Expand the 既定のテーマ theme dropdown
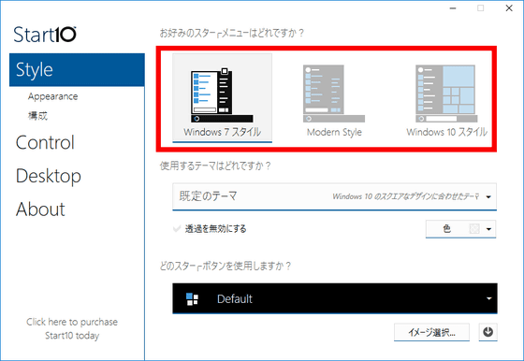Image resolution: width=524 pixels, height=361 pixels. (334, 196)
